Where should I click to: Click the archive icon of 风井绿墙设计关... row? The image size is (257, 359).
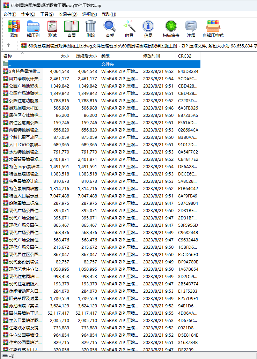[x=6, y=78]
